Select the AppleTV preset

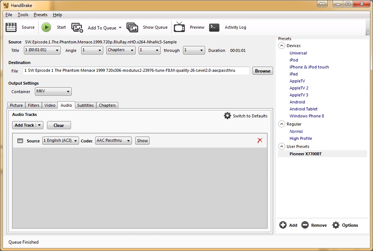pyautogui.click(x=297, y=81)
